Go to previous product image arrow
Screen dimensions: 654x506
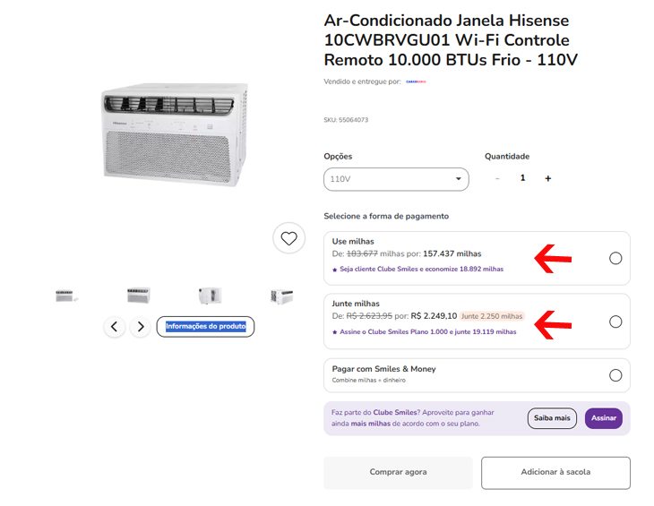115,327
